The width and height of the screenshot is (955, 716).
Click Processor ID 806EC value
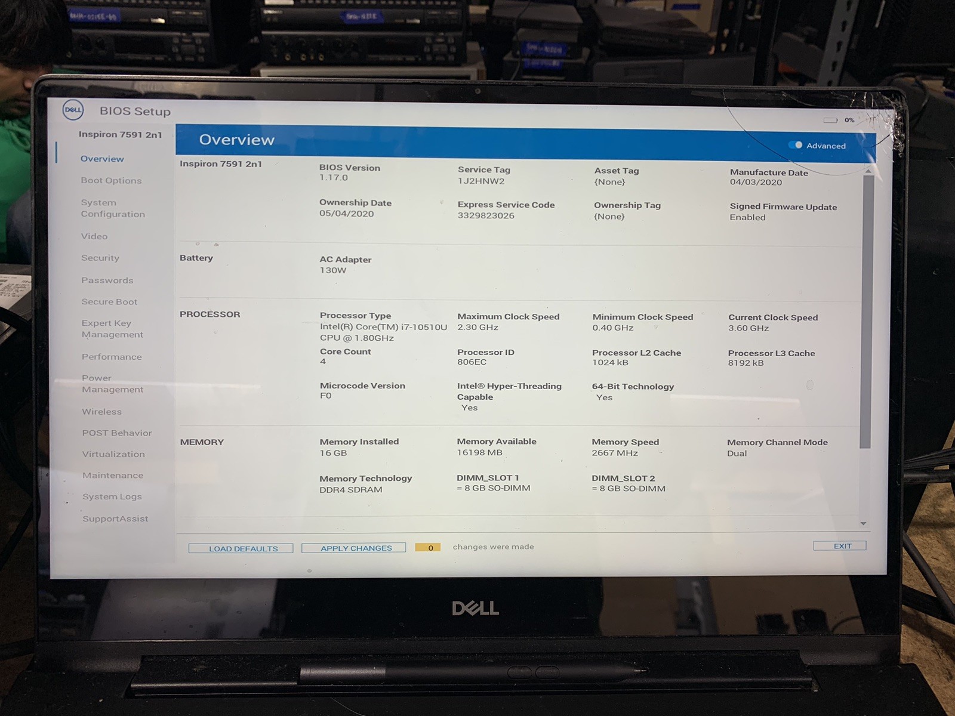[x=472, y=362]
